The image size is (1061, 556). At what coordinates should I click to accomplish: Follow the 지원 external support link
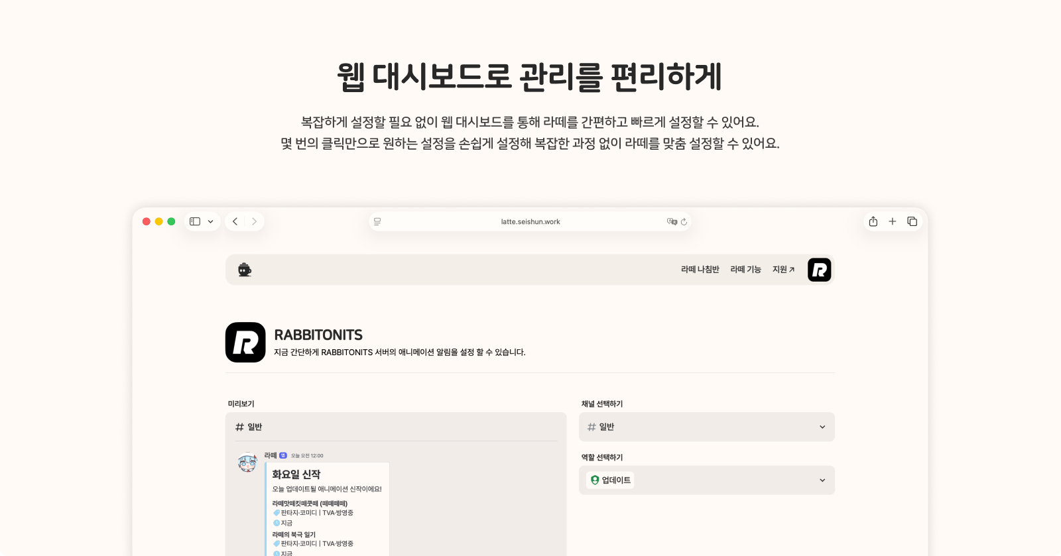coord(783,270)
